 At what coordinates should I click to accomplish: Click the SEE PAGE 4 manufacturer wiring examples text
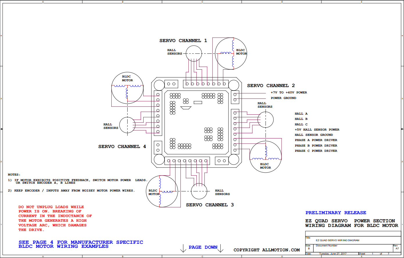pyautogui.click(x=81, y=244)
